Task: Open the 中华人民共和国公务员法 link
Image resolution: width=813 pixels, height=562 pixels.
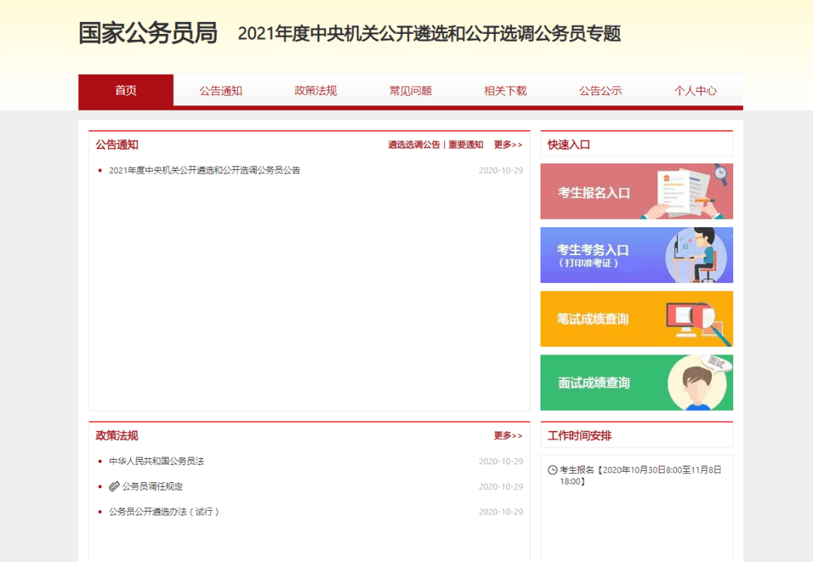Action: (157, 461)
